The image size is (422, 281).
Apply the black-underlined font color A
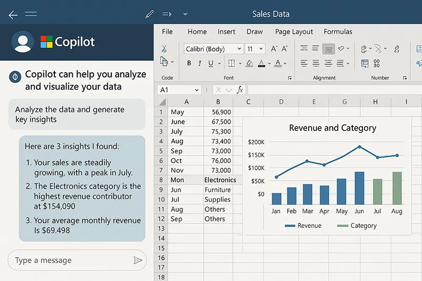point(261,63)
